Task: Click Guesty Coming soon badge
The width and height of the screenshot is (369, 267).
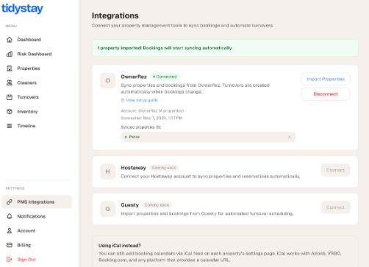Action: [157, 205]
